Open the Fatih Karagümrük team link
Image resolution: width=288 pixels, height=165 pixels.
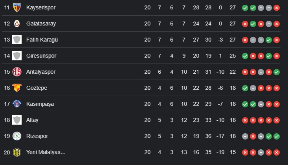44,40
